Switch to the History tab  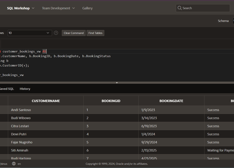coord(25,89)
